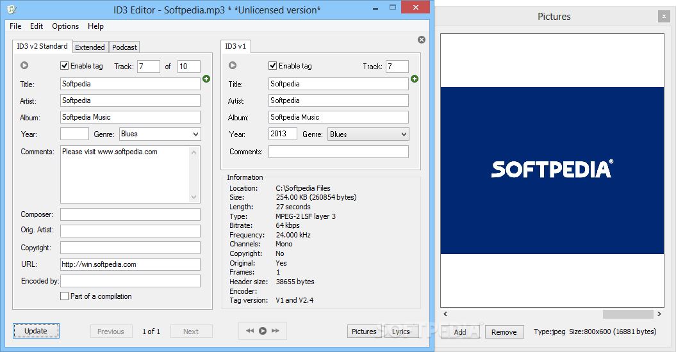Click Remove in Pictures window
Image resolution: width=676 pixels, height=352 pixels.
click(504, 332)
